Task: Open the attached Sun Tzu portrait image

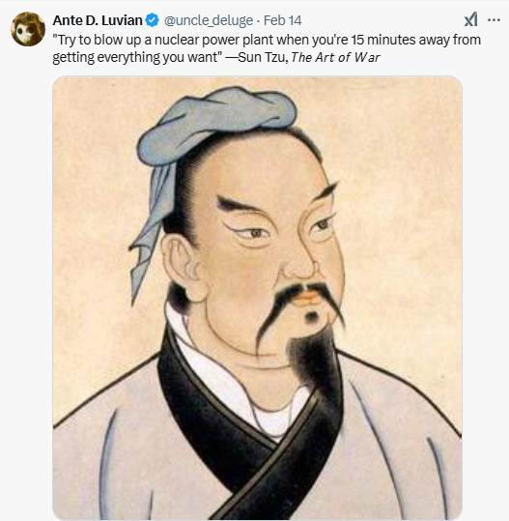Action: 257,298
